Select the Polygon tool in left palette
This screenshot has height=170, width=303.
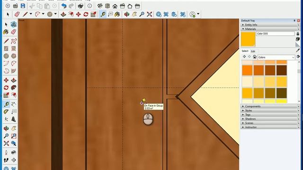[x=14, y=56]
